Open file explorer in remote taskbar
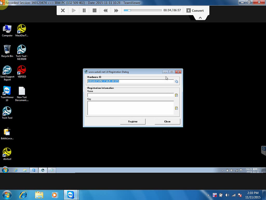Viewport: 266px width, 200px height. tap(25, 170)
